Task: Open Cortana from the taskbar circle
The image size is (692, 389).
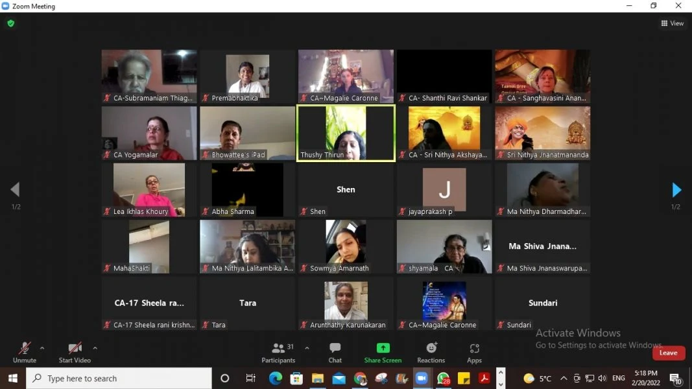Action: point(224,379)
